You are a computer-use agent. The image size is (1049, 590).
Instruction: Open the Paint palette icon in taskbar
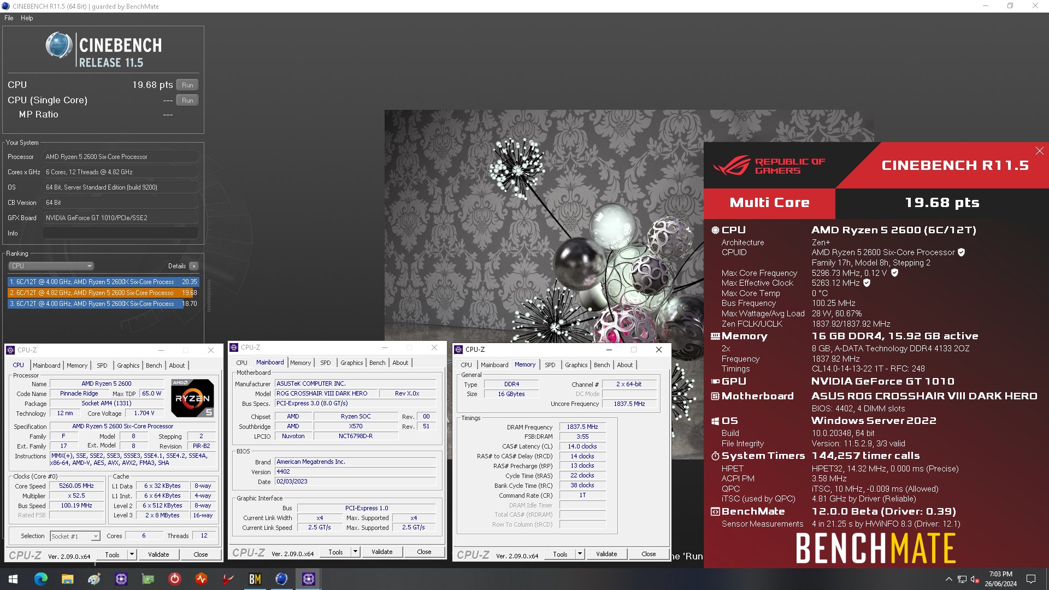(94, 579)
